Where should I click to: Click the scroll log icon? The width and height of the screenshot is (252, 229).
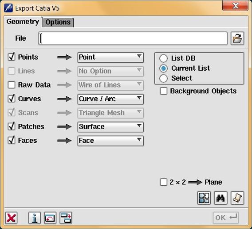(237, 198)
